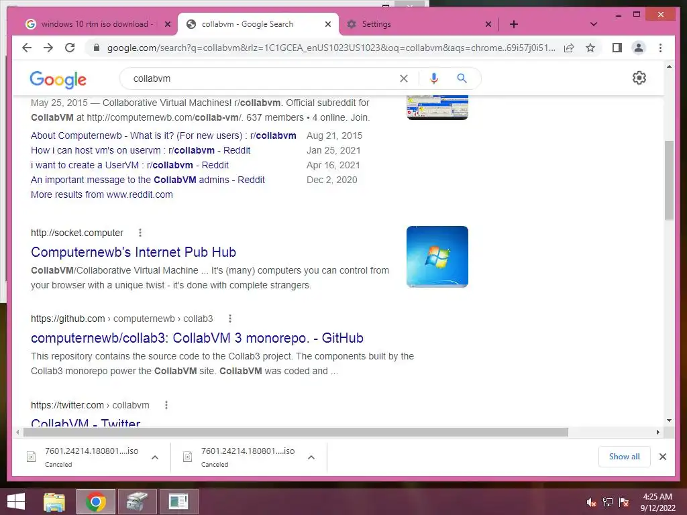687x515 pixels.
Task: Bookmark this tab with the star icon
Action: coord(590,48)
